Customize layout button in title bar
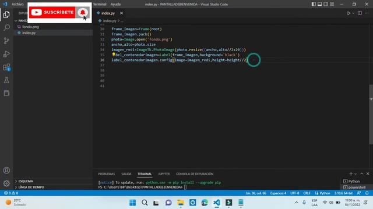Viewport: 373px width, 209px height. 332,4
